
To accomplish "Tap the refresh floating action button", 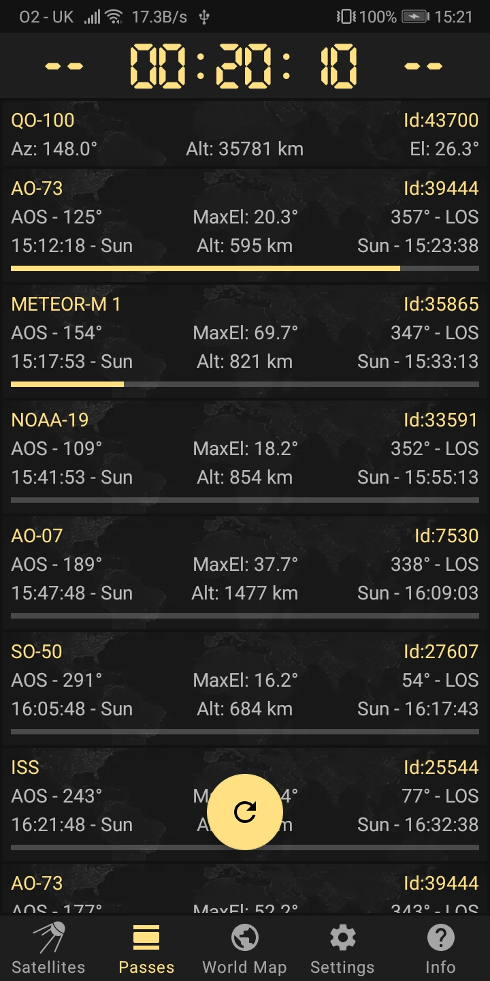I will pos(245,811).
